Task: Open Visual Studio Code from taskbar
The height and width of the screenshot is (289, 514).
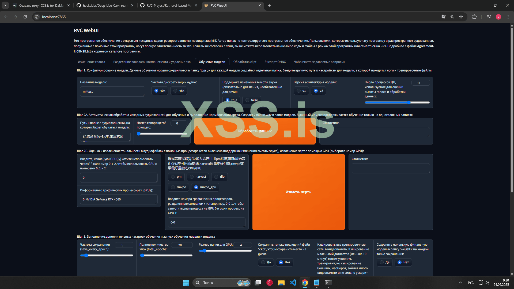Action: tap(293, 283)
